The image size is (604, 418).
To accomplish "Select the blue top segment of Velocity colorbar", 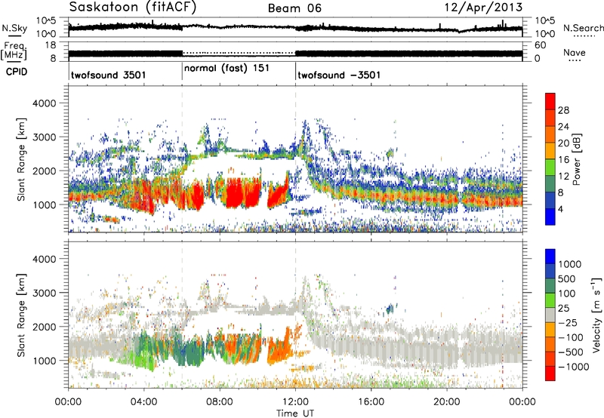I will tap(550, 257).
